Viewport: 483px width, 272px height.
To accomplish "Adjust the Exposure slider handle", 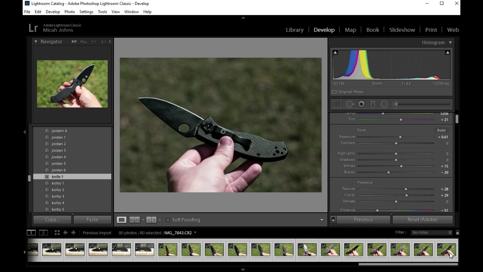I will (x=400, y=137).
